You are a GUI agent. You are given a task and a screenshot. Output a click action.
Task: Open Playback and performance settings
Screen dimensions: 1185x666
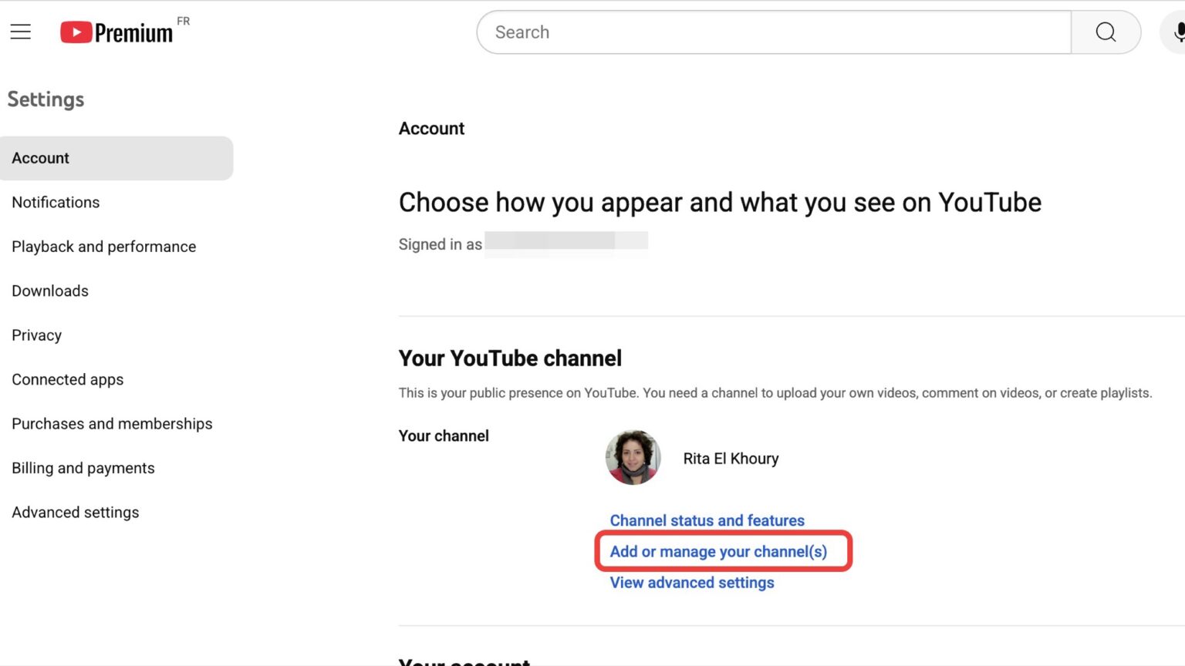[103, 247]
